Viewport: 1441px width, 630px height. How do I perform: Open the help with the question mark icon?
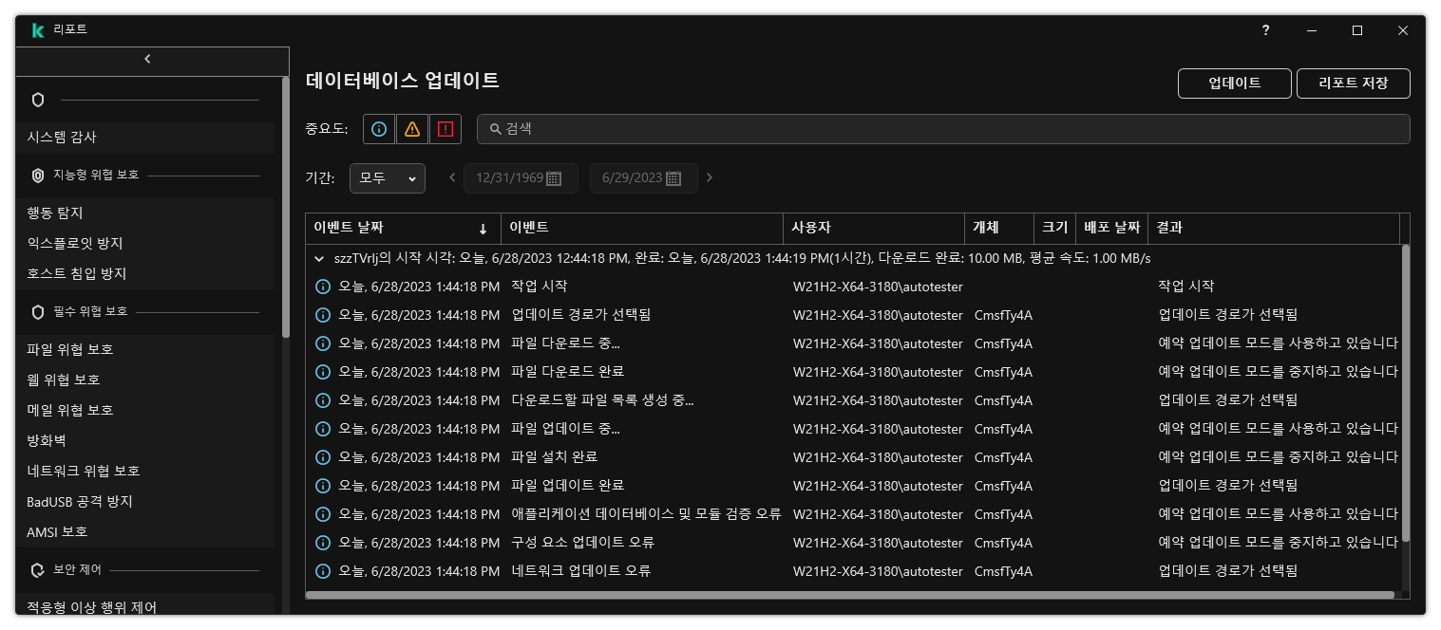pos(1264,29)
